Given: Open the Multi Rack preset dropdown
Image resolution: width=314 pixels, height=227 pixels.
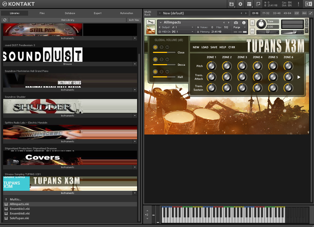Looking at the screenshot, I should pyautogui.click(x=160, y=13).
